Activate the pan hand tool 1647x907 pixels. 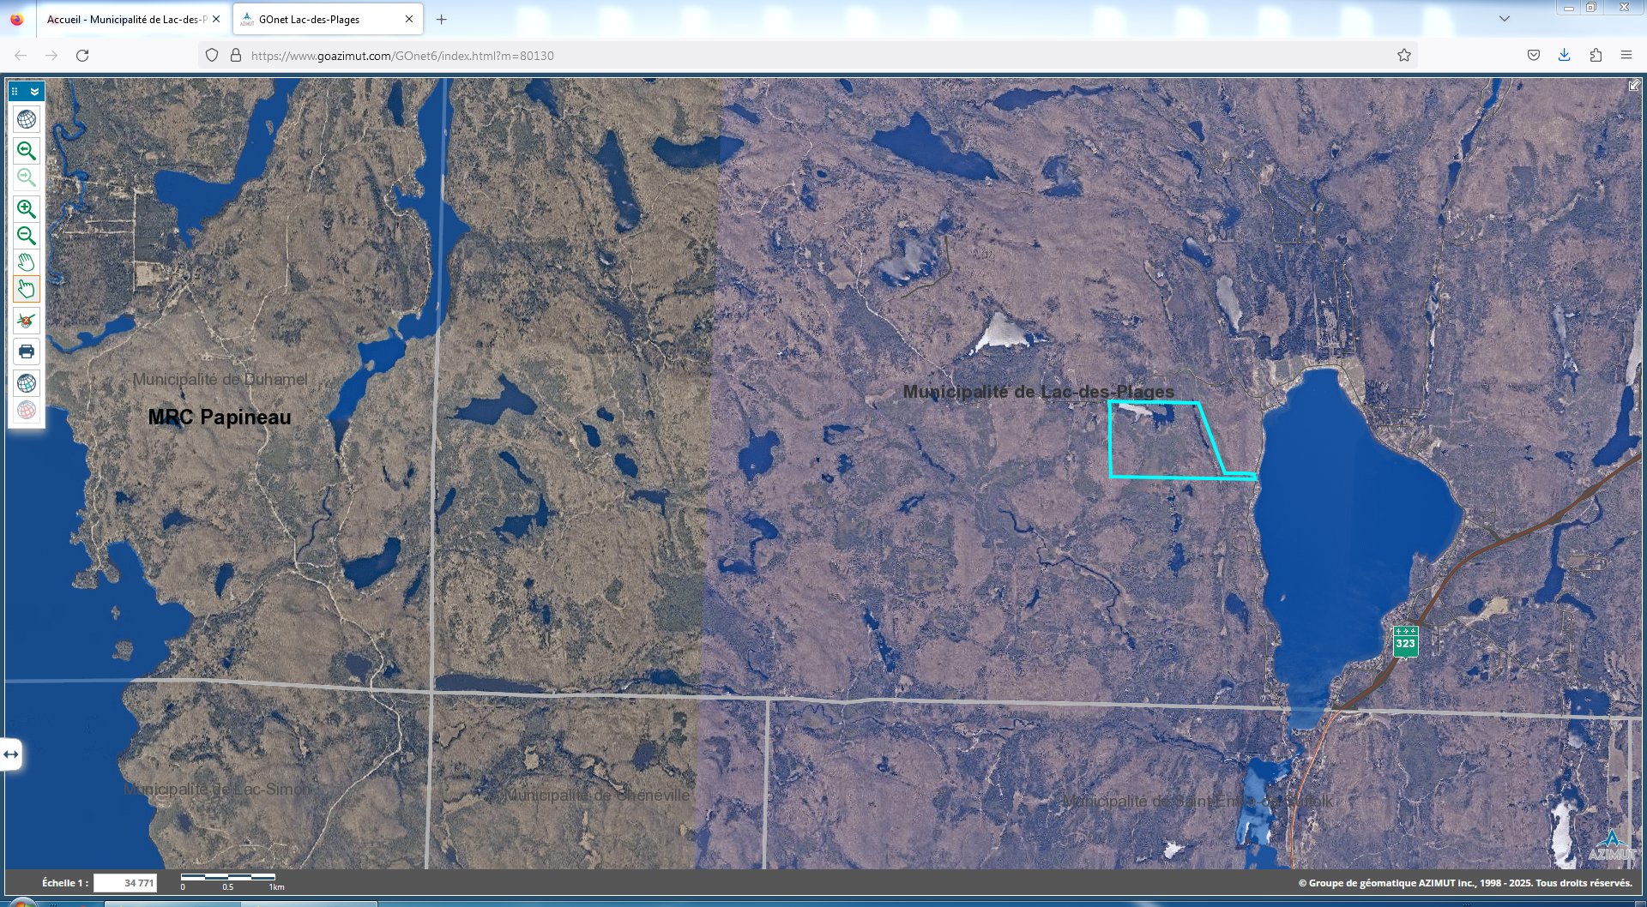pyautogui.click(x=27, y=262)
